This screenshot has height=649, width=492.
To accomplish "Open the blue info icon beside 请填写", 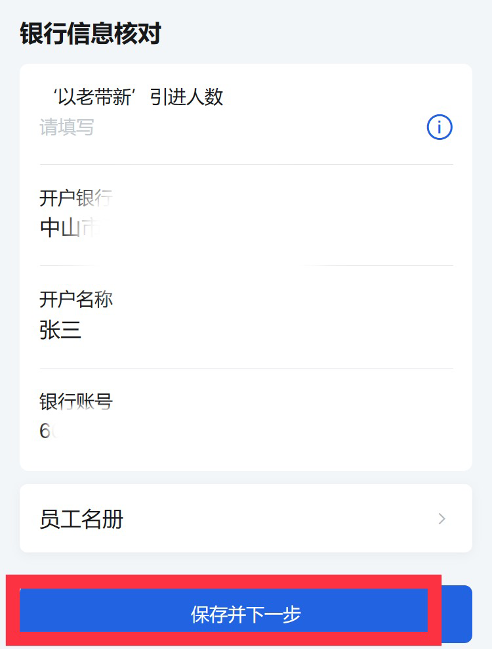I will [x=439, y=127].
